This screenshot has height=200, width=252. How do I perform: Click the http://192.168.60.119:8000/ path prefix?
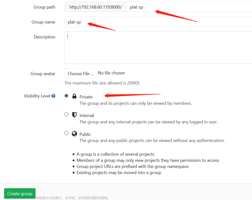[x=96, y=7]
